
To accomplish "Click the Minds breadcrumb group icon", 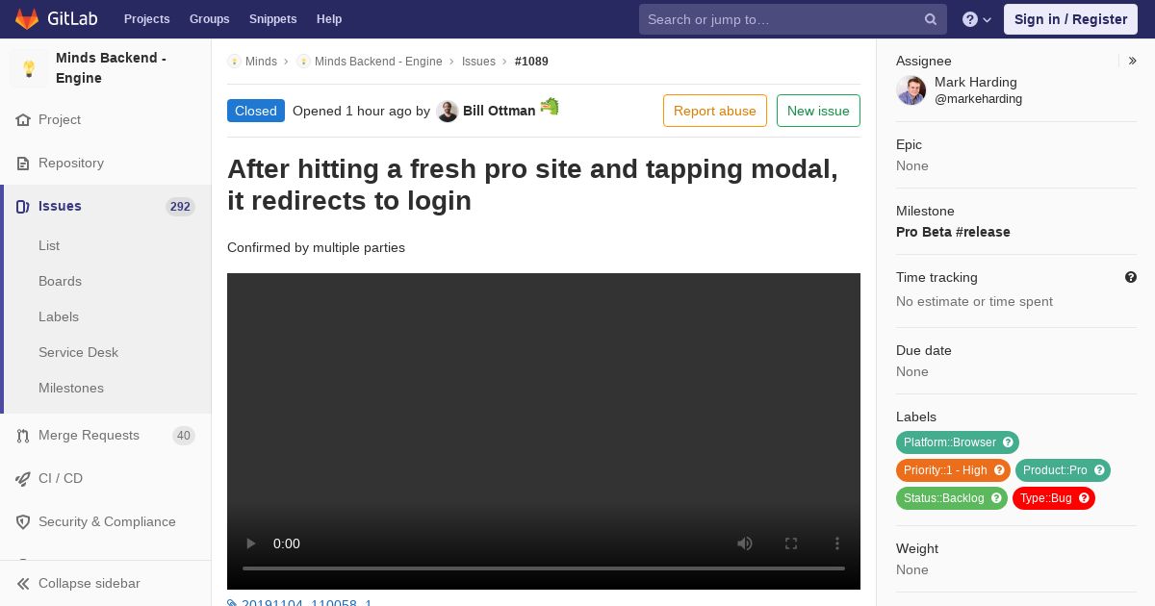I will click(x=234, y=62).
